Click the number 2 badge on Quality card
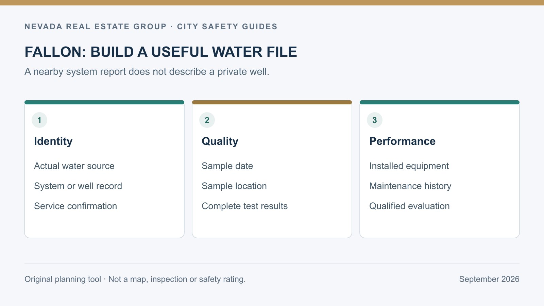 [x=207, y=120]
